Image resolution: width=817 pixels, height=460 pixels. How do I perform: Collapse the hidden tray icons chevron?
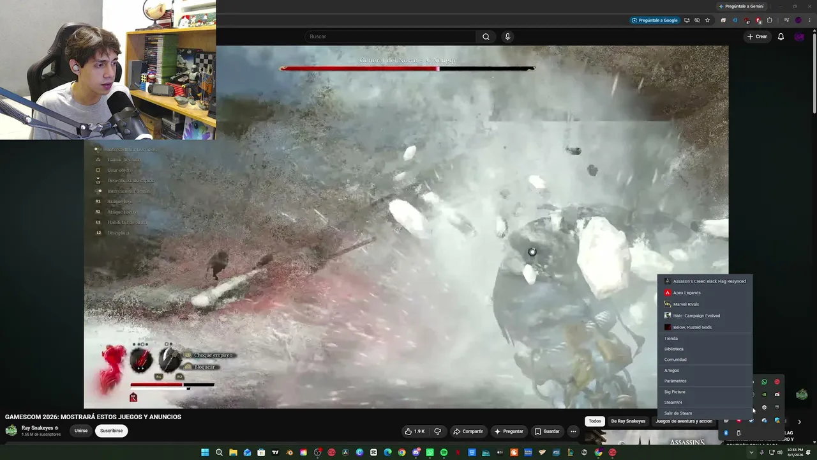[752, 452]
